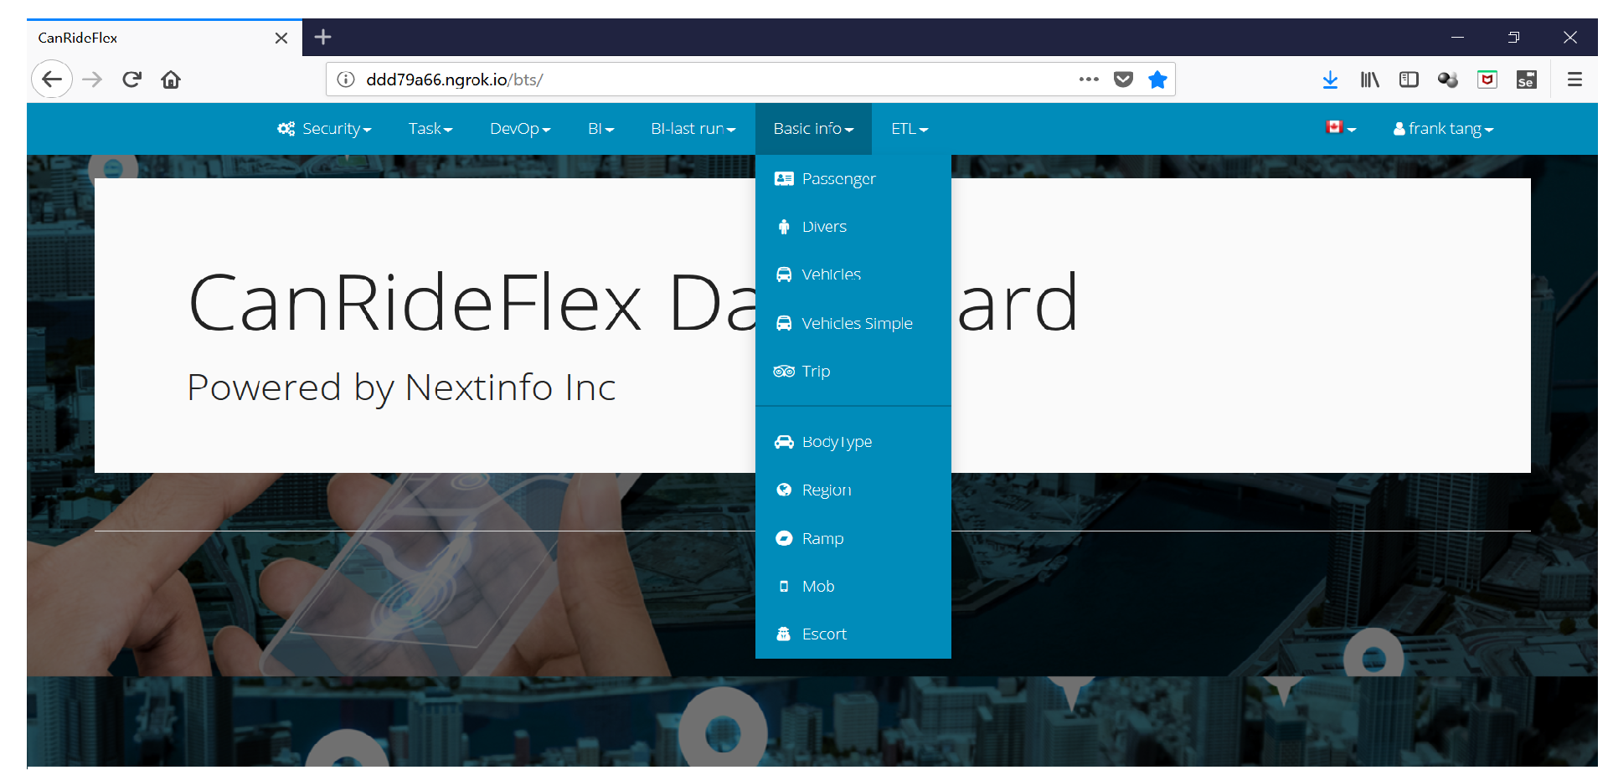Click the user icon beside frank tang
The width and height of the screenshot is (1608, 770).
pyautogui.click(x=1399, y=129)
